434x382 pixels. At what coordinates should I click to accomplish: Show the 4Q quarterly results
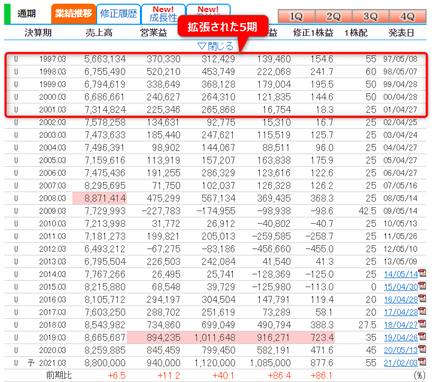click(x=407, y=16)
